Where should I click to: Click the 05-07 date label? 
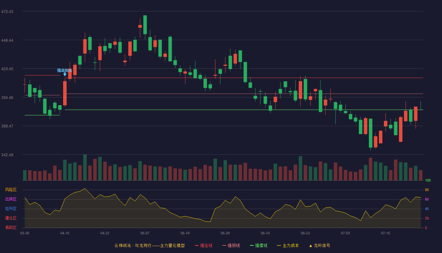pyautogui.click(x=145, y=233)
